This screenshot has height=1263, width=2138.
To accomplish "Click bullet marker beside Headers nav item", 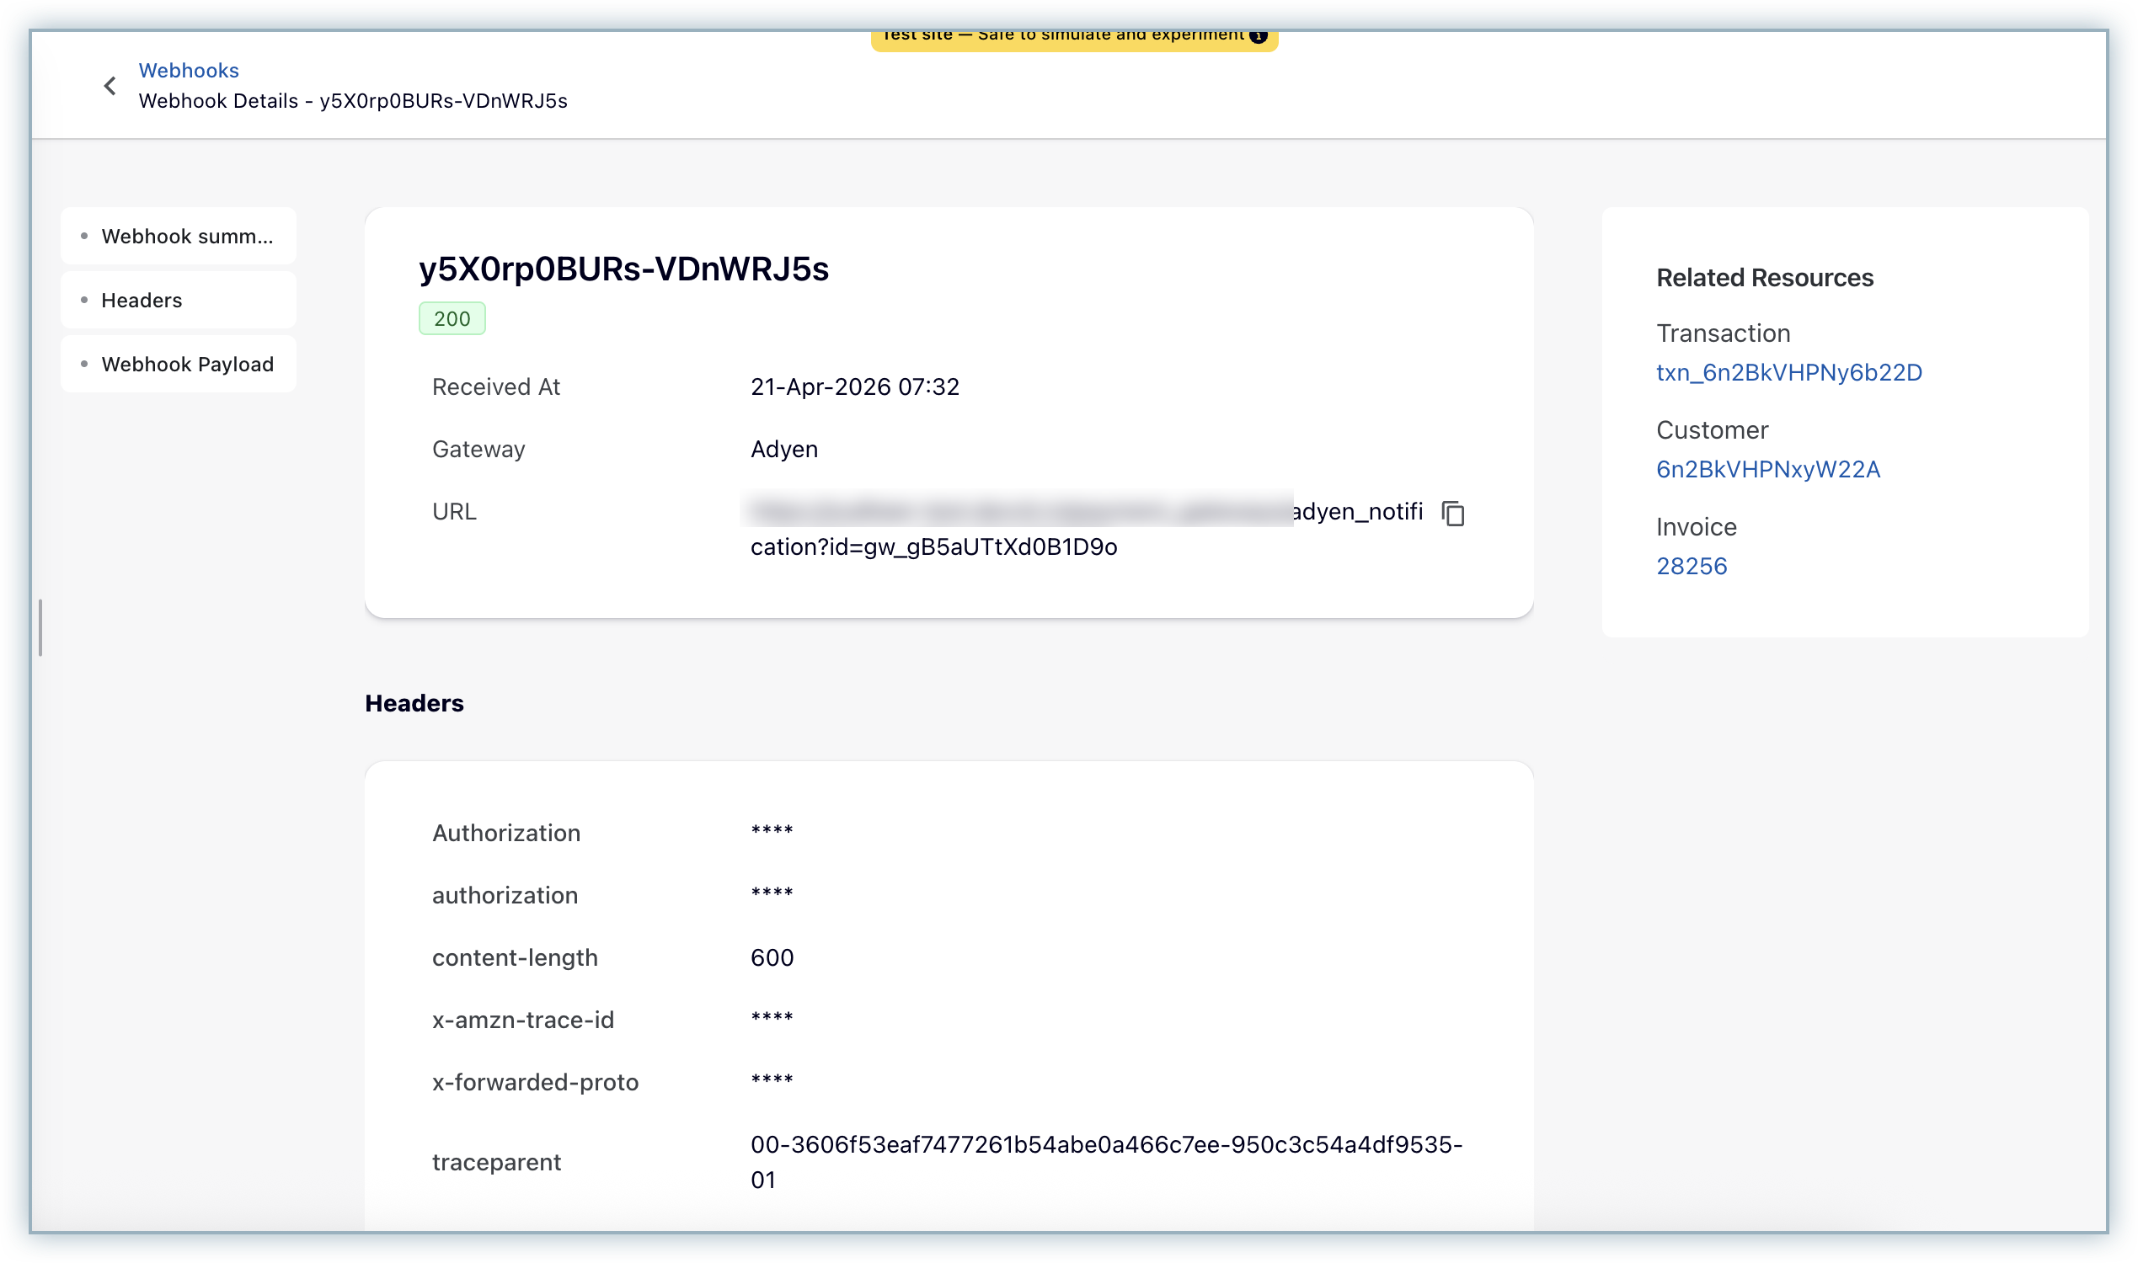I will pyautogui.click(x=84, y=300).
